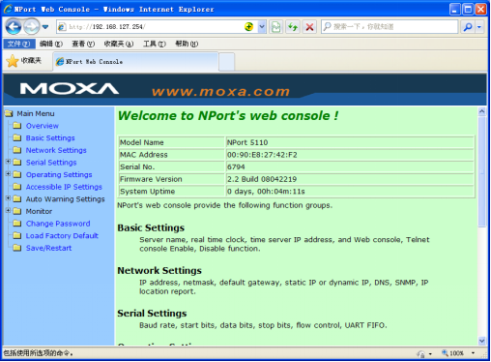
Task: Click the Favorites star icon
Action: coord(13,61)
